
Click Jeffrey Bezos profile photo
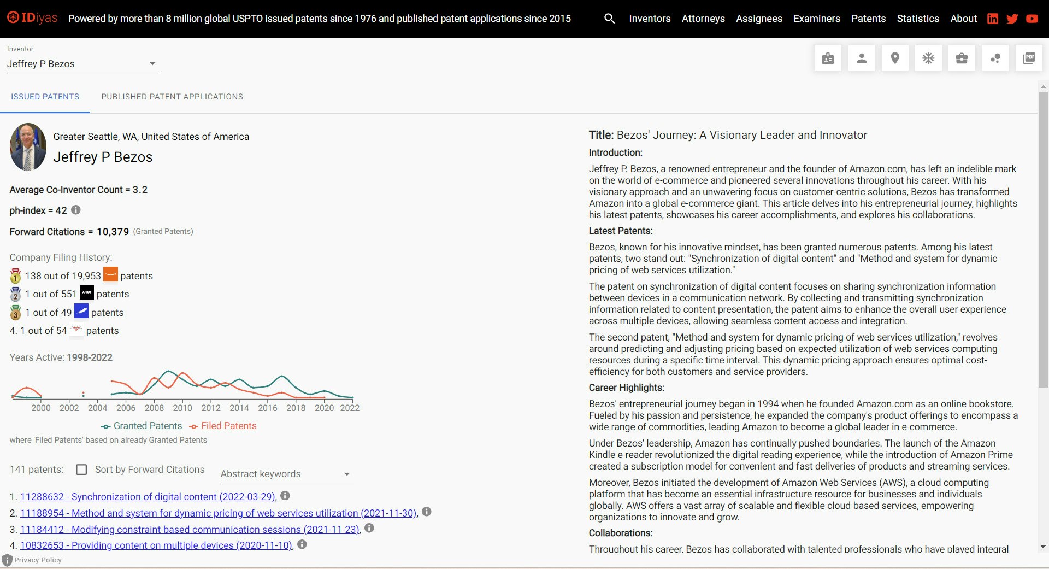pyautogui.click(x=28, y=147)
